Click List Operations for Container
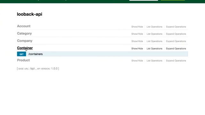This screenshot has height=115, width=205. (154, 49)
